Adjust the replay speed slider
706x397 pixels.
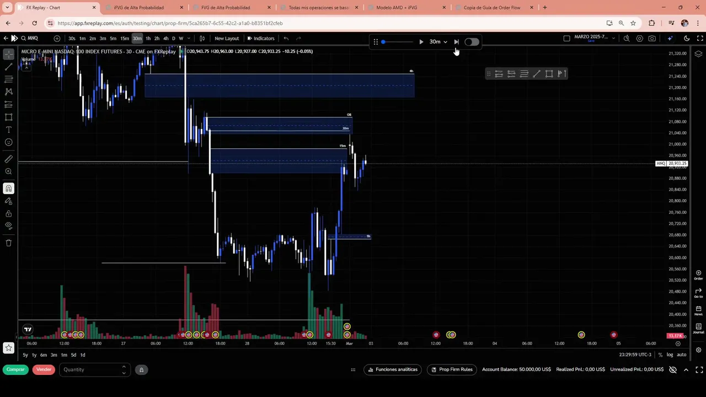397,42
